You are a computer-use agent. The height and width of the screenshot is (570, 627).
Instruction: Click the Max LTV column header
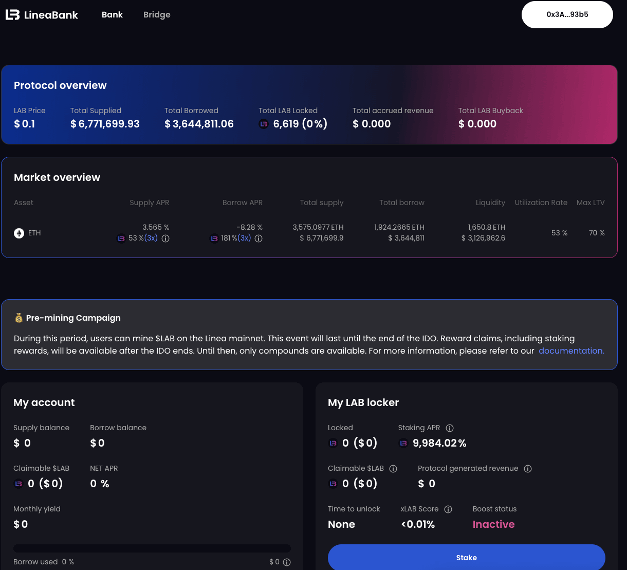(591, 203)
